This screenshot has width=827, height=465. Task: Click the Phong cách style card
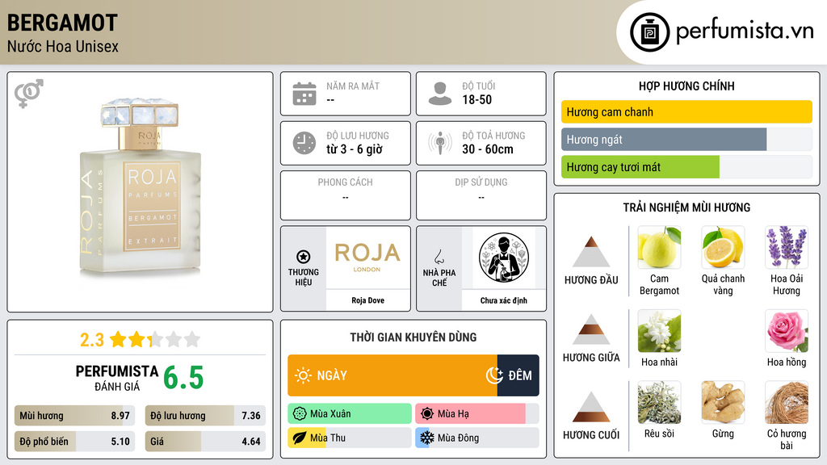(x=346, y=195)
